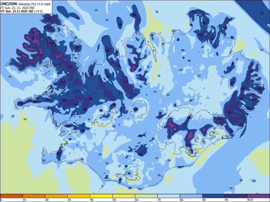Click the orange 10–20 legend swatch
270x202 pixels.
pyautogui.click(x=34, y=196)
